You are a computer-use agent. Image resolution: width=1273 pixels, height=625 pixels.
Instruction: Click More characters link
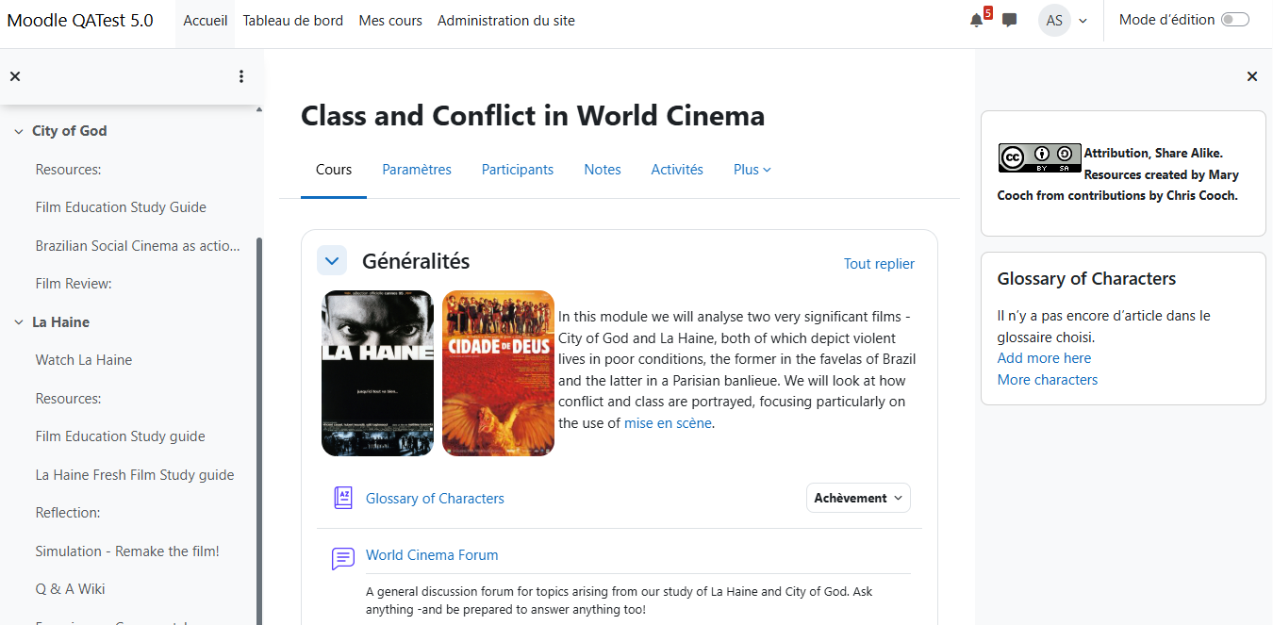click(x=1048, y=380)
